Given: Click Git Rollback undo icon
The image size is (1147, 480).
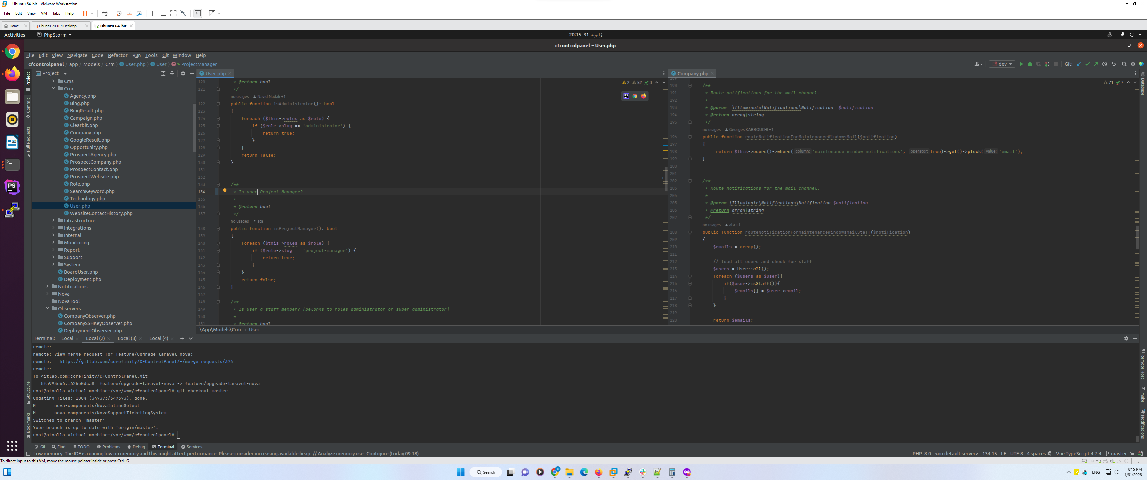Looking at the screenshot, I should [x=1114, y=64].
